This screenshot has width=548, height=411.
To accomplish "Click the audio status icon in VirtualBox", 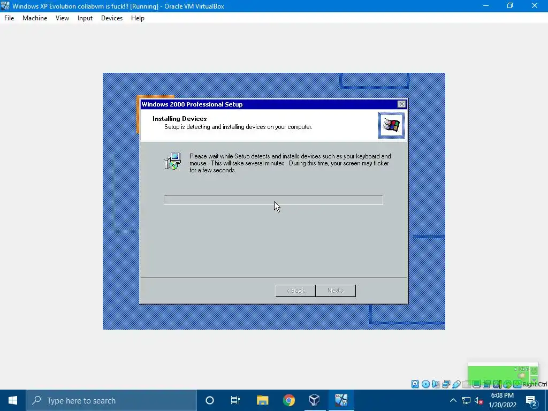I will [x=436, y=384].
